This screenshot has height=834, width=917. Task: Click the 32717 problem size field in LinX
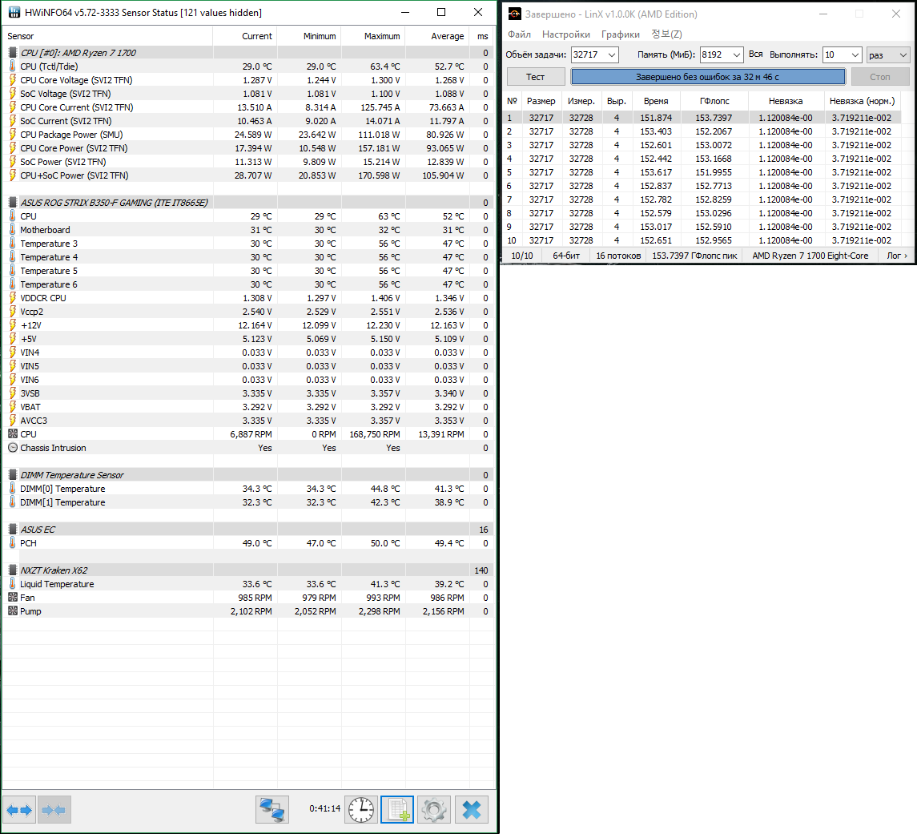pyautogui.click(x=588, y=55)
